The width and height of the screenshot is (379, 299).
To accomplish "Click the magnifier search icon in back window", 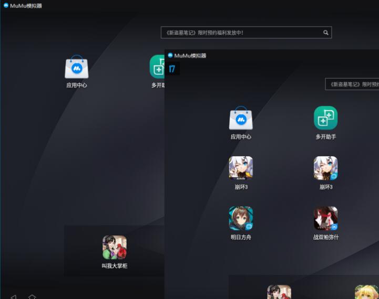I will [326, 33].
